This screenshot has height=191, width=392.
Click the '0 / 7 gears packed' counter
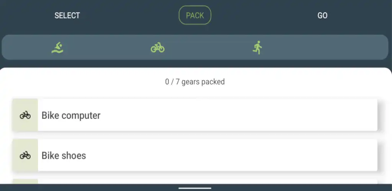pos(195,82)
